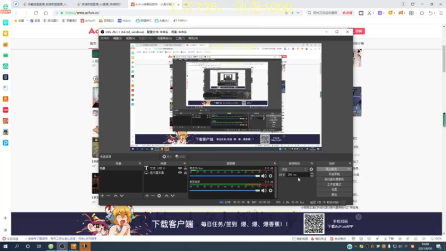Close the AcFun download client banner
Screen dimensions: 446x251
358,217
